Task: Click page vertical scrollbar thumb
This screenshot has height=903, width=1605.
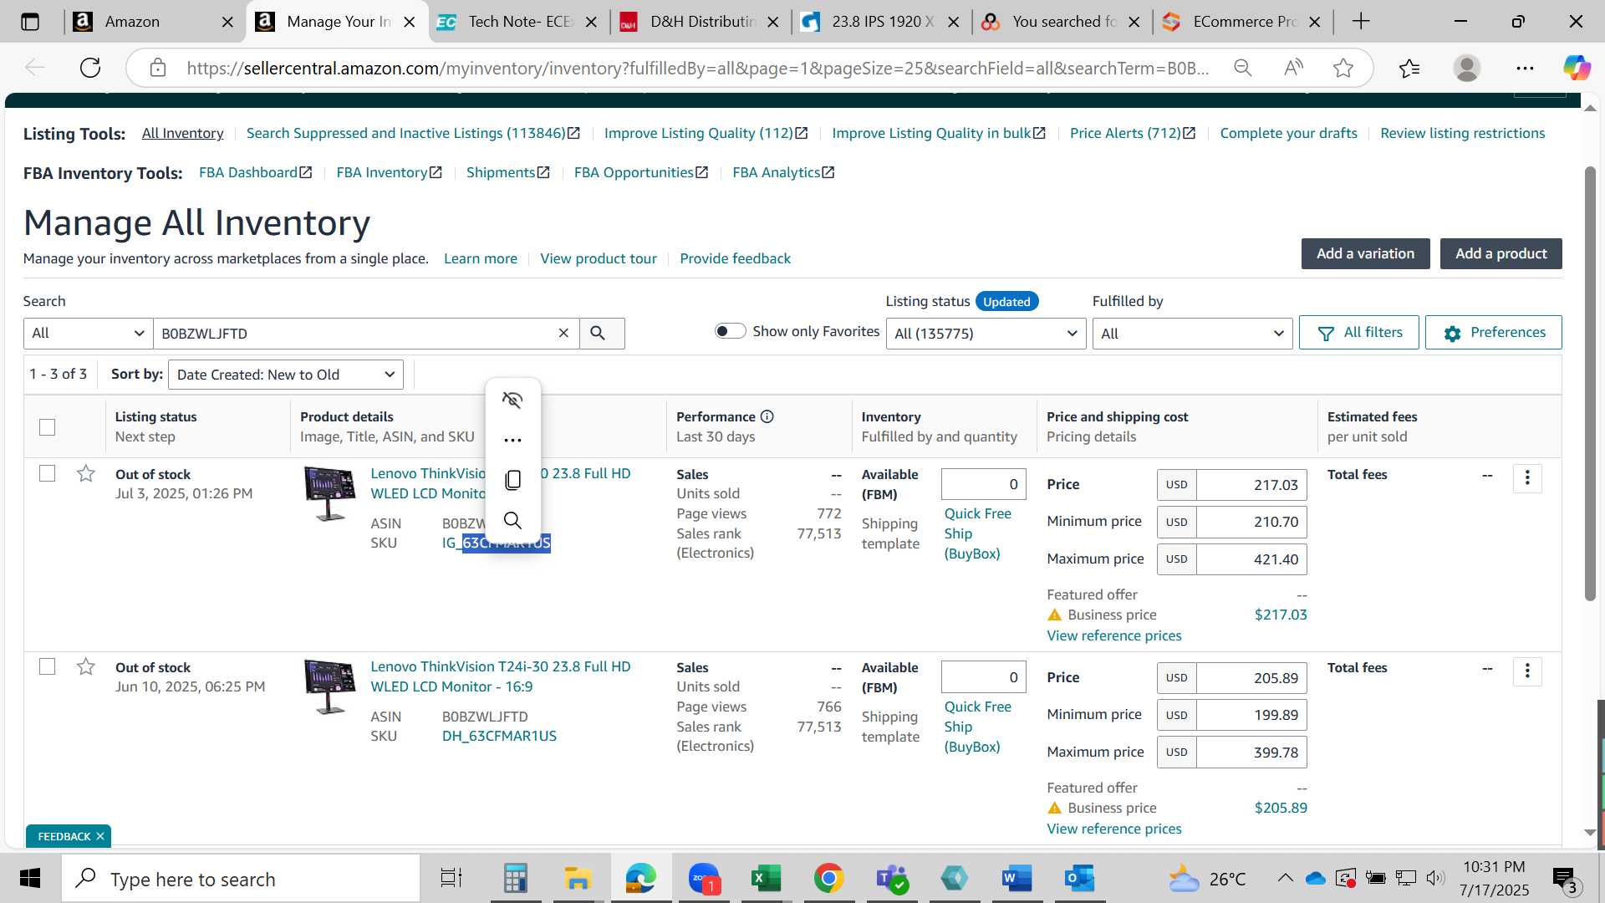Action: pos(1590,383)
